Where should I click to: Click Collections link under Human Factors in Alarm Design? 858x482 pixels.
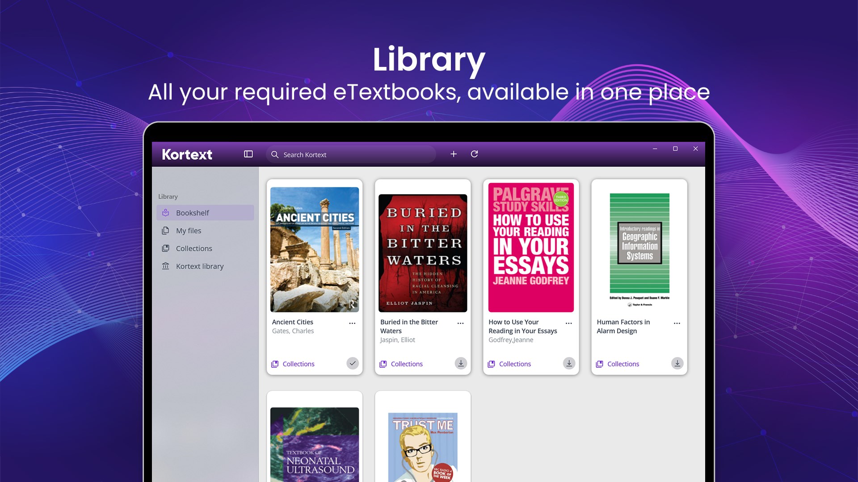[622, 364]
